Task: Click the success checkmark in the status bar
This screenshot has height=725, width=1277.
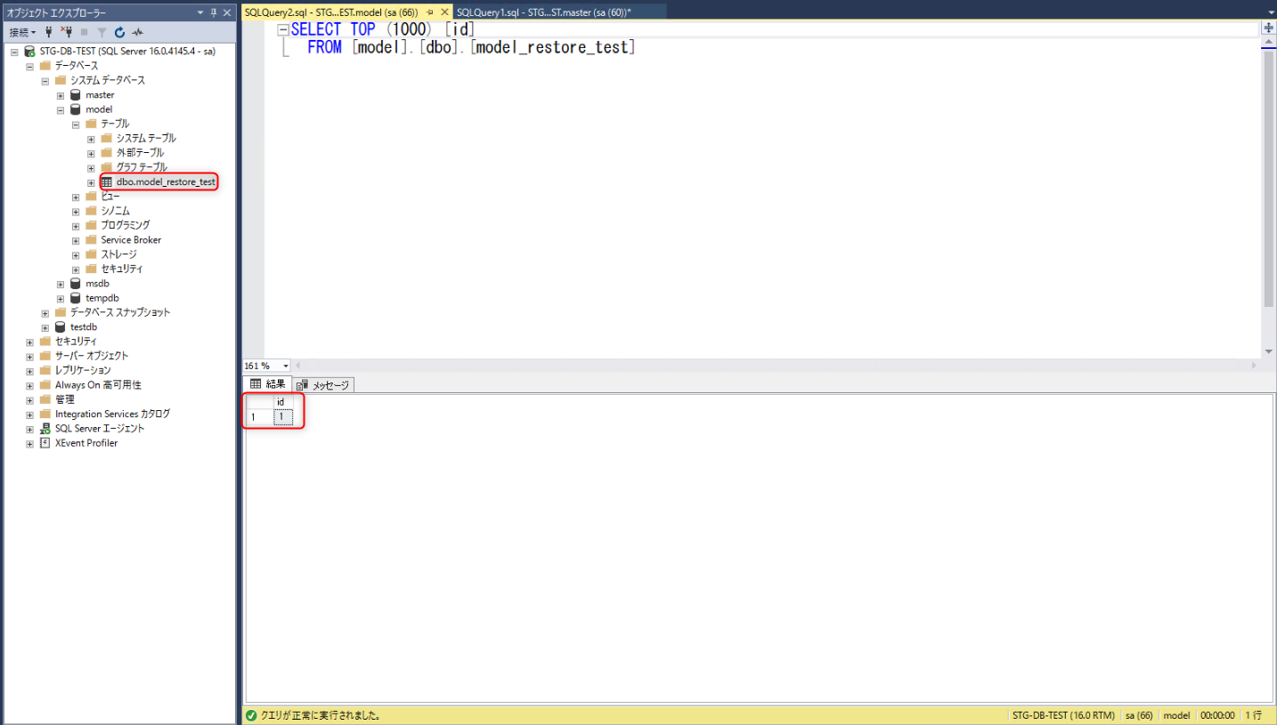Action: pyautogui.click(x=250, y=714)
